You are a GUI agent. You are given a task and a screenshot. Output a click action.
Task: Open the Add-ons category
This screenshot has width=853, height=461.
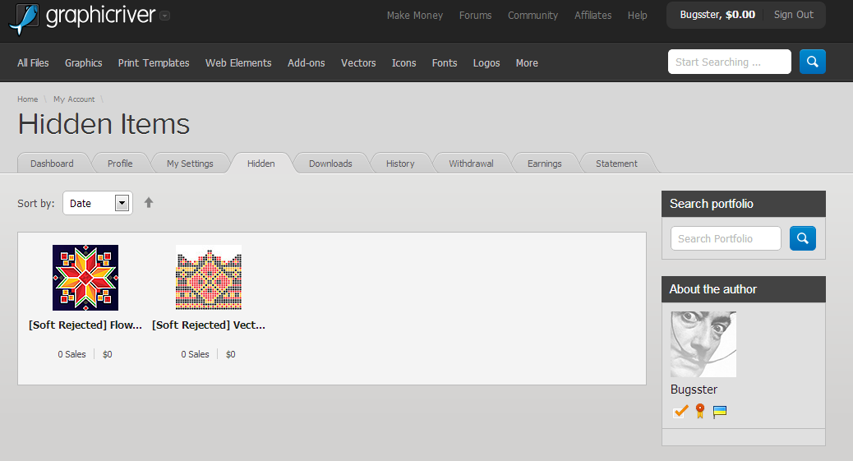307,62
